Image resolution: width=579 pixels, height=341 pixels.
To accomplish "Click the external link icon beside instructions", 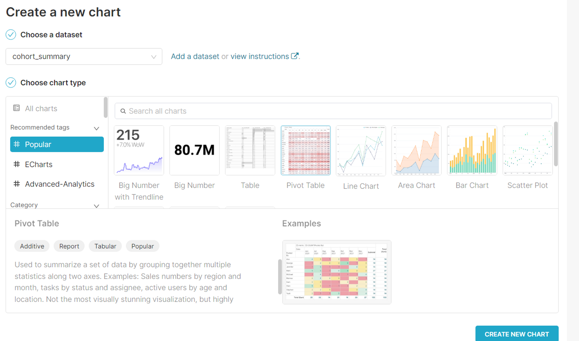I will pyautogui.click(x=294, y=56).
